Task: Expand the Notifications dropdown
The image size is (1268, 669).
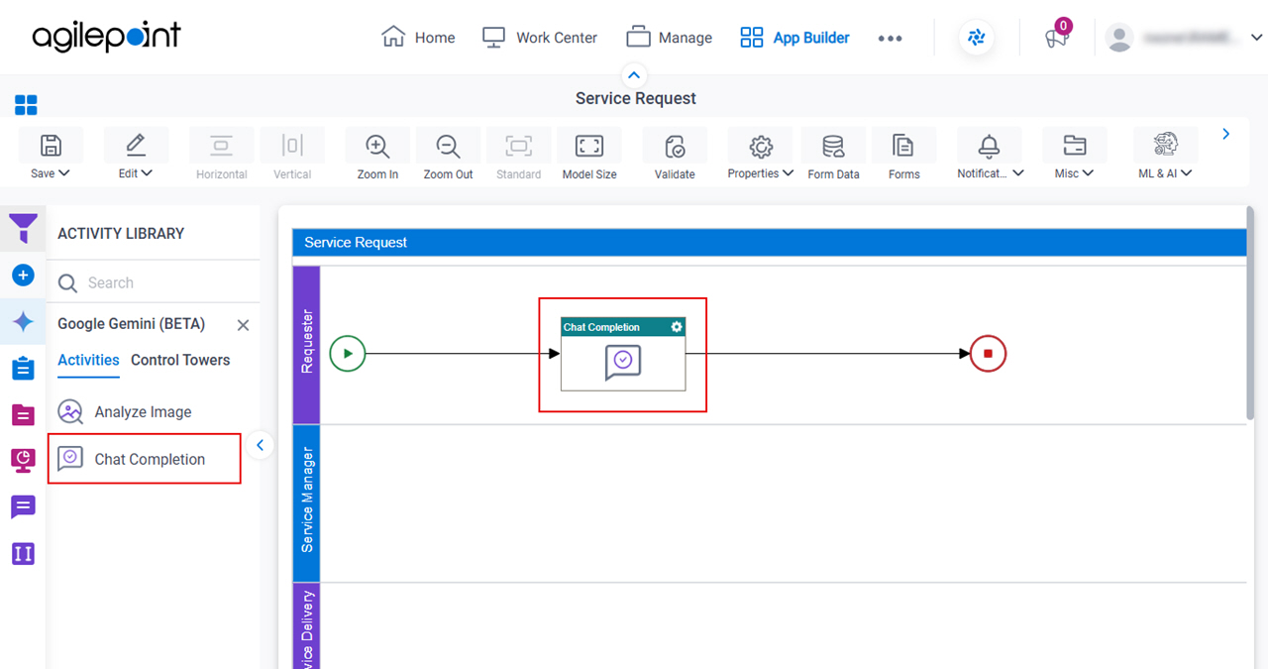Action: [x=989, y=156]
